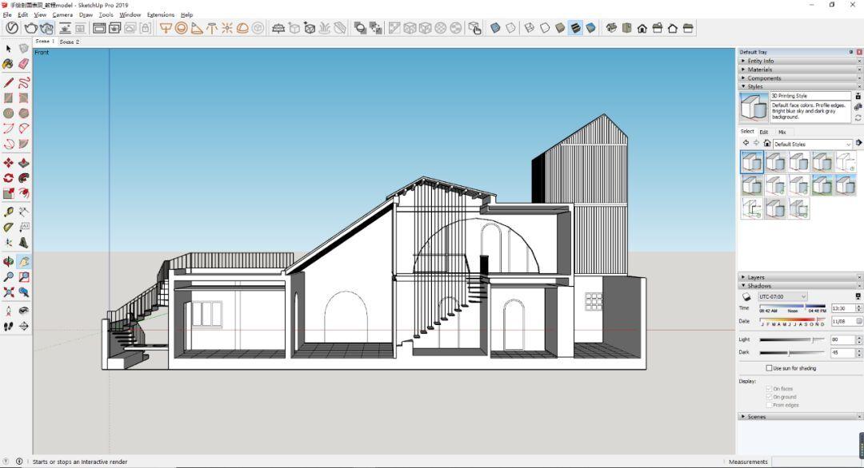Open the Camera menu
The width and height of the screenshot is (864, 468).
(x=62, y=15)
